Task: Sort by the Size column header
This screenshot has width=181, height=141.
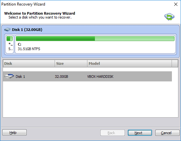Action: 71,63
